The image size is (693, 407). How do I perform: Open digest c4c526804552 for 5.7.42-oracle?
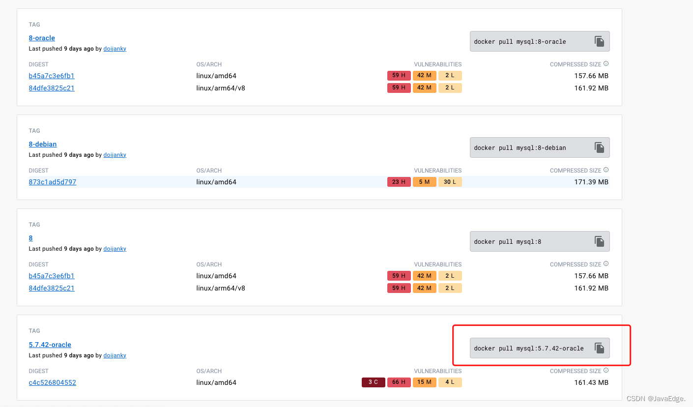pos(53,382)
